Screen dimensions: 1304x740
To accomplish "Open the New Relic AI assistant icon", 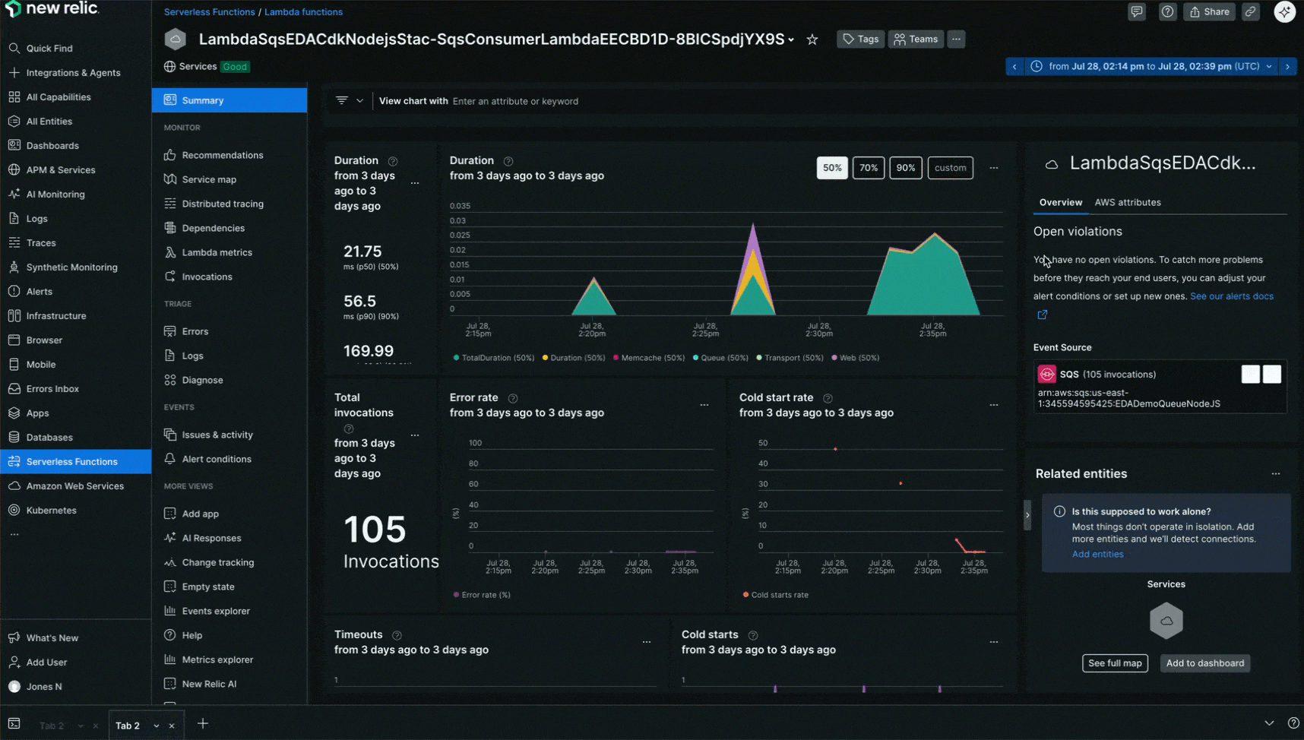I will pos(1284,11).
